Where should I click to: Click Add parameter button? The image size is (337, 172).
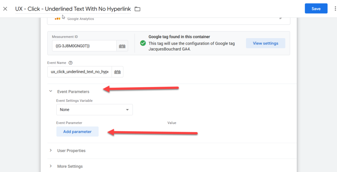(x=77, y=132)
